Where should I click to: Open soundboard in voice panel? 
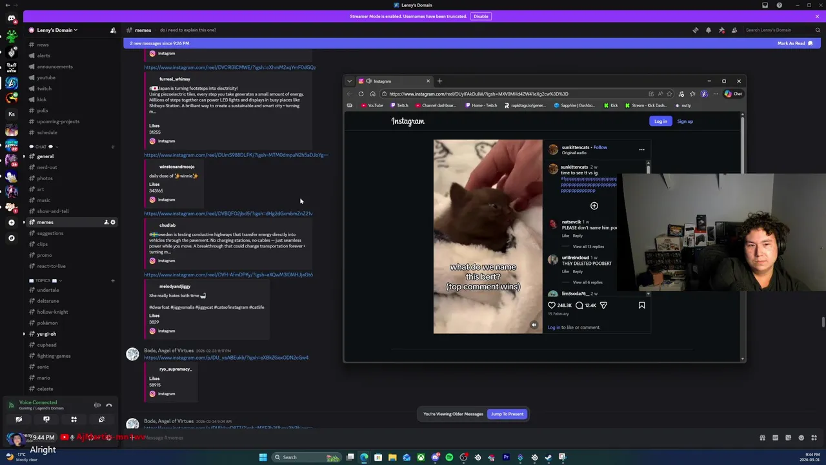101,420
